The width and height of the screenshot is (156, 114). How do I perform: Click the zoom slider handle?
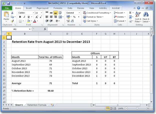(137, 109)
